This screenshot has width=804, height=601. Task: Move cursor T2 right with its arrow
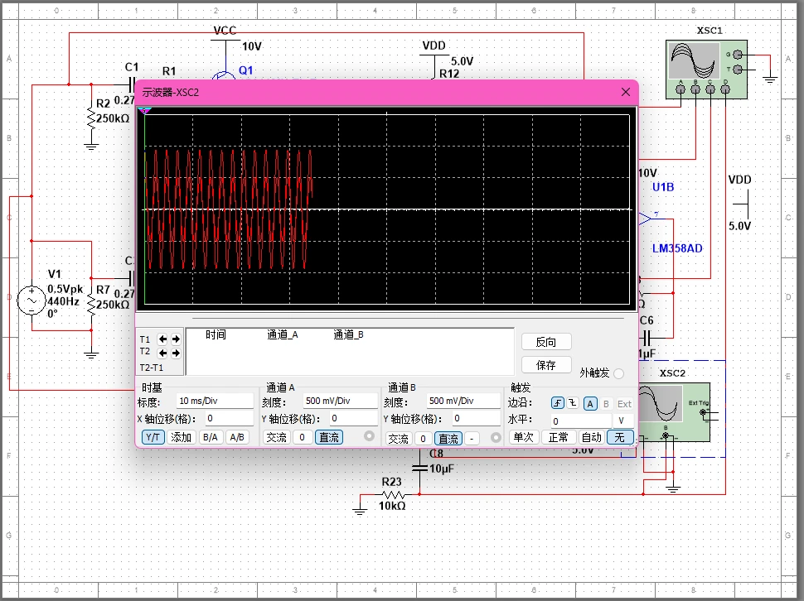point(176,353)
